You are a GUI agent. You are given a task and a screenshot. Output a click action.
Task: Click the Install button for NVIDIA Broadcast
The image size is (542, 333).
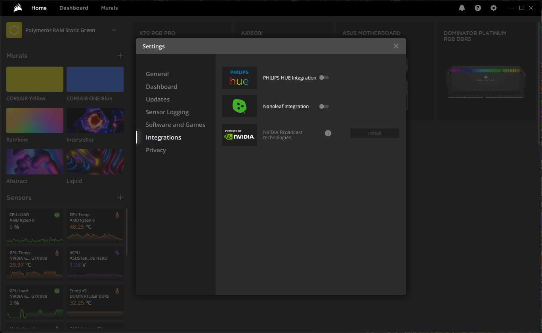[x=374, y=133]
